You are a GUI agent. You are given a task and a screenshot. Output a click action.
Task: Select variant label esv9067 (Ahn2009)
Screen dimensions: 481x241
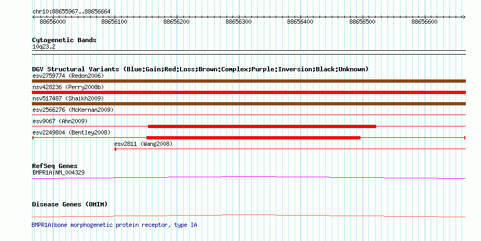pyautogui.click(x=60, y=121)
